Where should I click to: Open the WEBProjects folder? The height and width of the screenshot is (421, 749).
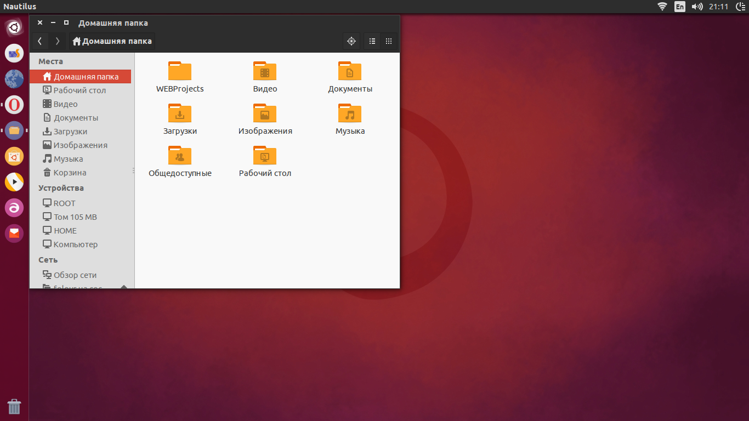pos(180,71)
